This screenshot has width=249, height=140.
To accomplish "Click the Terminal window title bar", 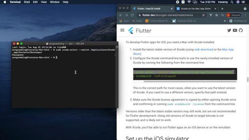I will [x=65, y=44].
